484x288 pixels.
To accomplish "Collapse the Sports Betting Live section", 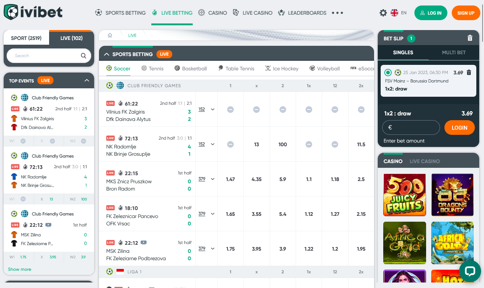I will pos(107,54).
